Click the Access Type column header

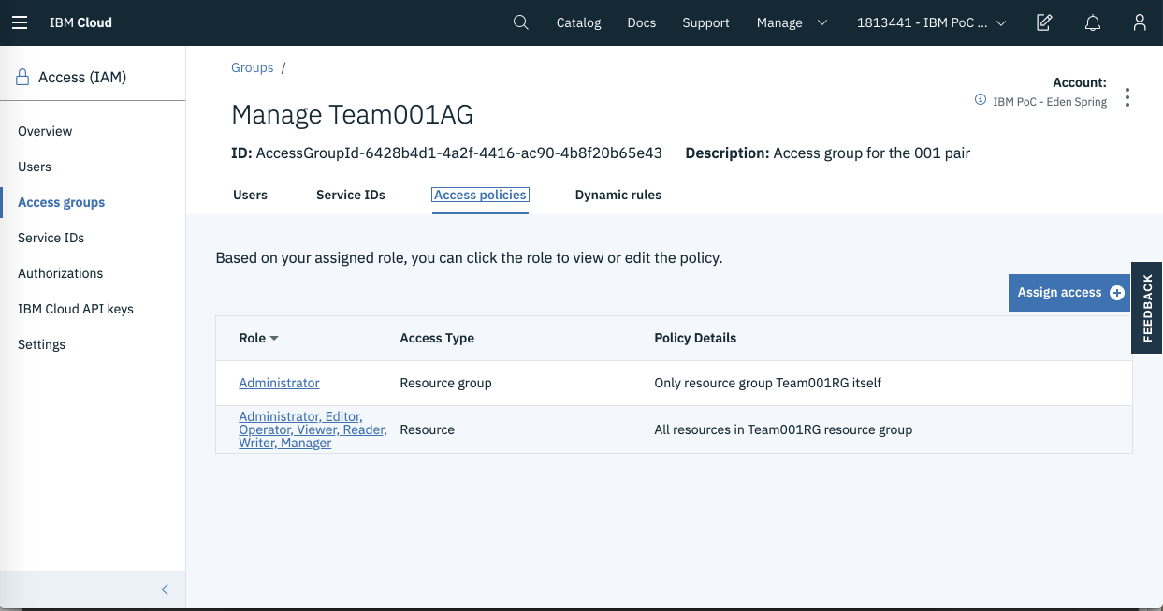437,338
